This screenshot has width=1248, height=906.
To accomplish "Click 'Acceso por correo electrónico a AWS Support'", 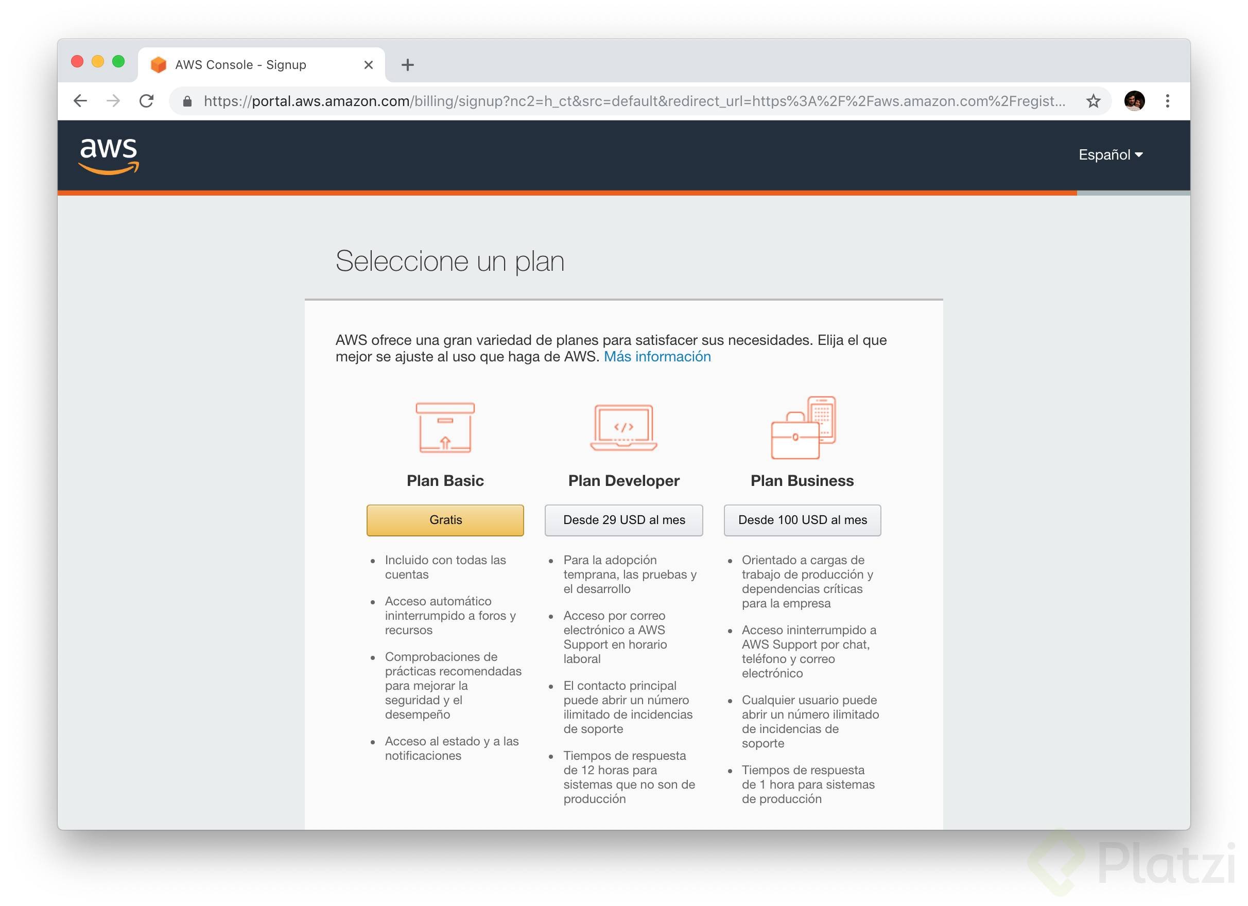I will (x=615, y=638).
